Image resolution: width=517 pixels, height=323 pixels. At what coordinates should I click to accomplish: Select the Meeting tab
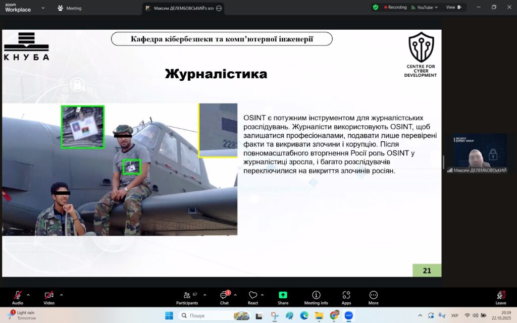[70, 8]
